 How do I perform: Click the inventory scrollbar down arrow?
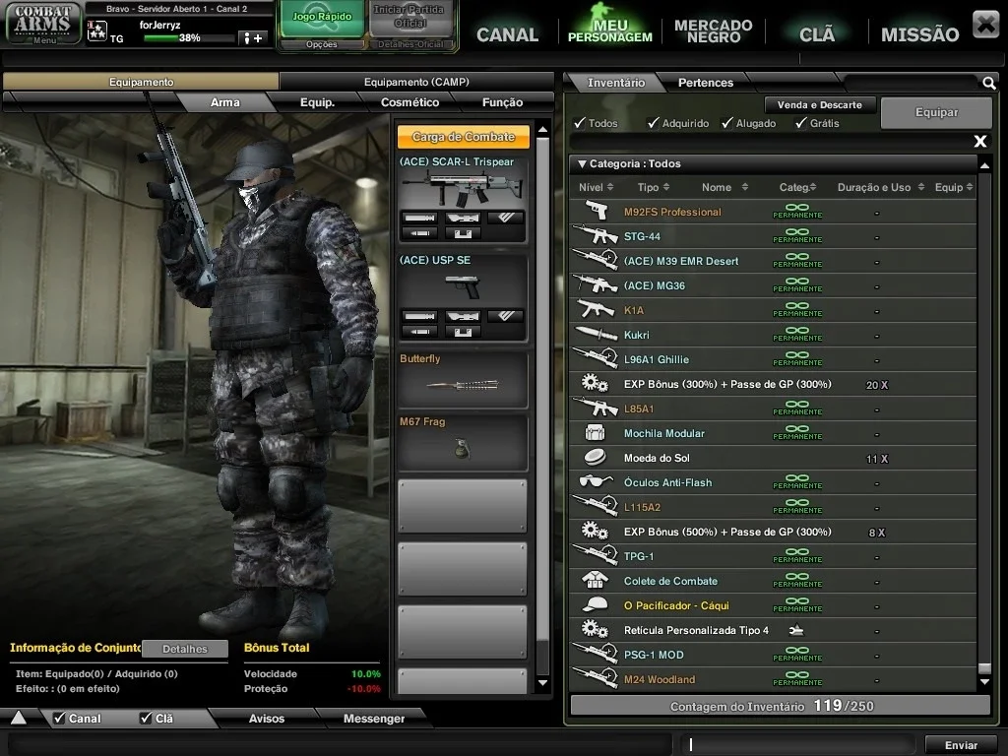coord(984,681)
